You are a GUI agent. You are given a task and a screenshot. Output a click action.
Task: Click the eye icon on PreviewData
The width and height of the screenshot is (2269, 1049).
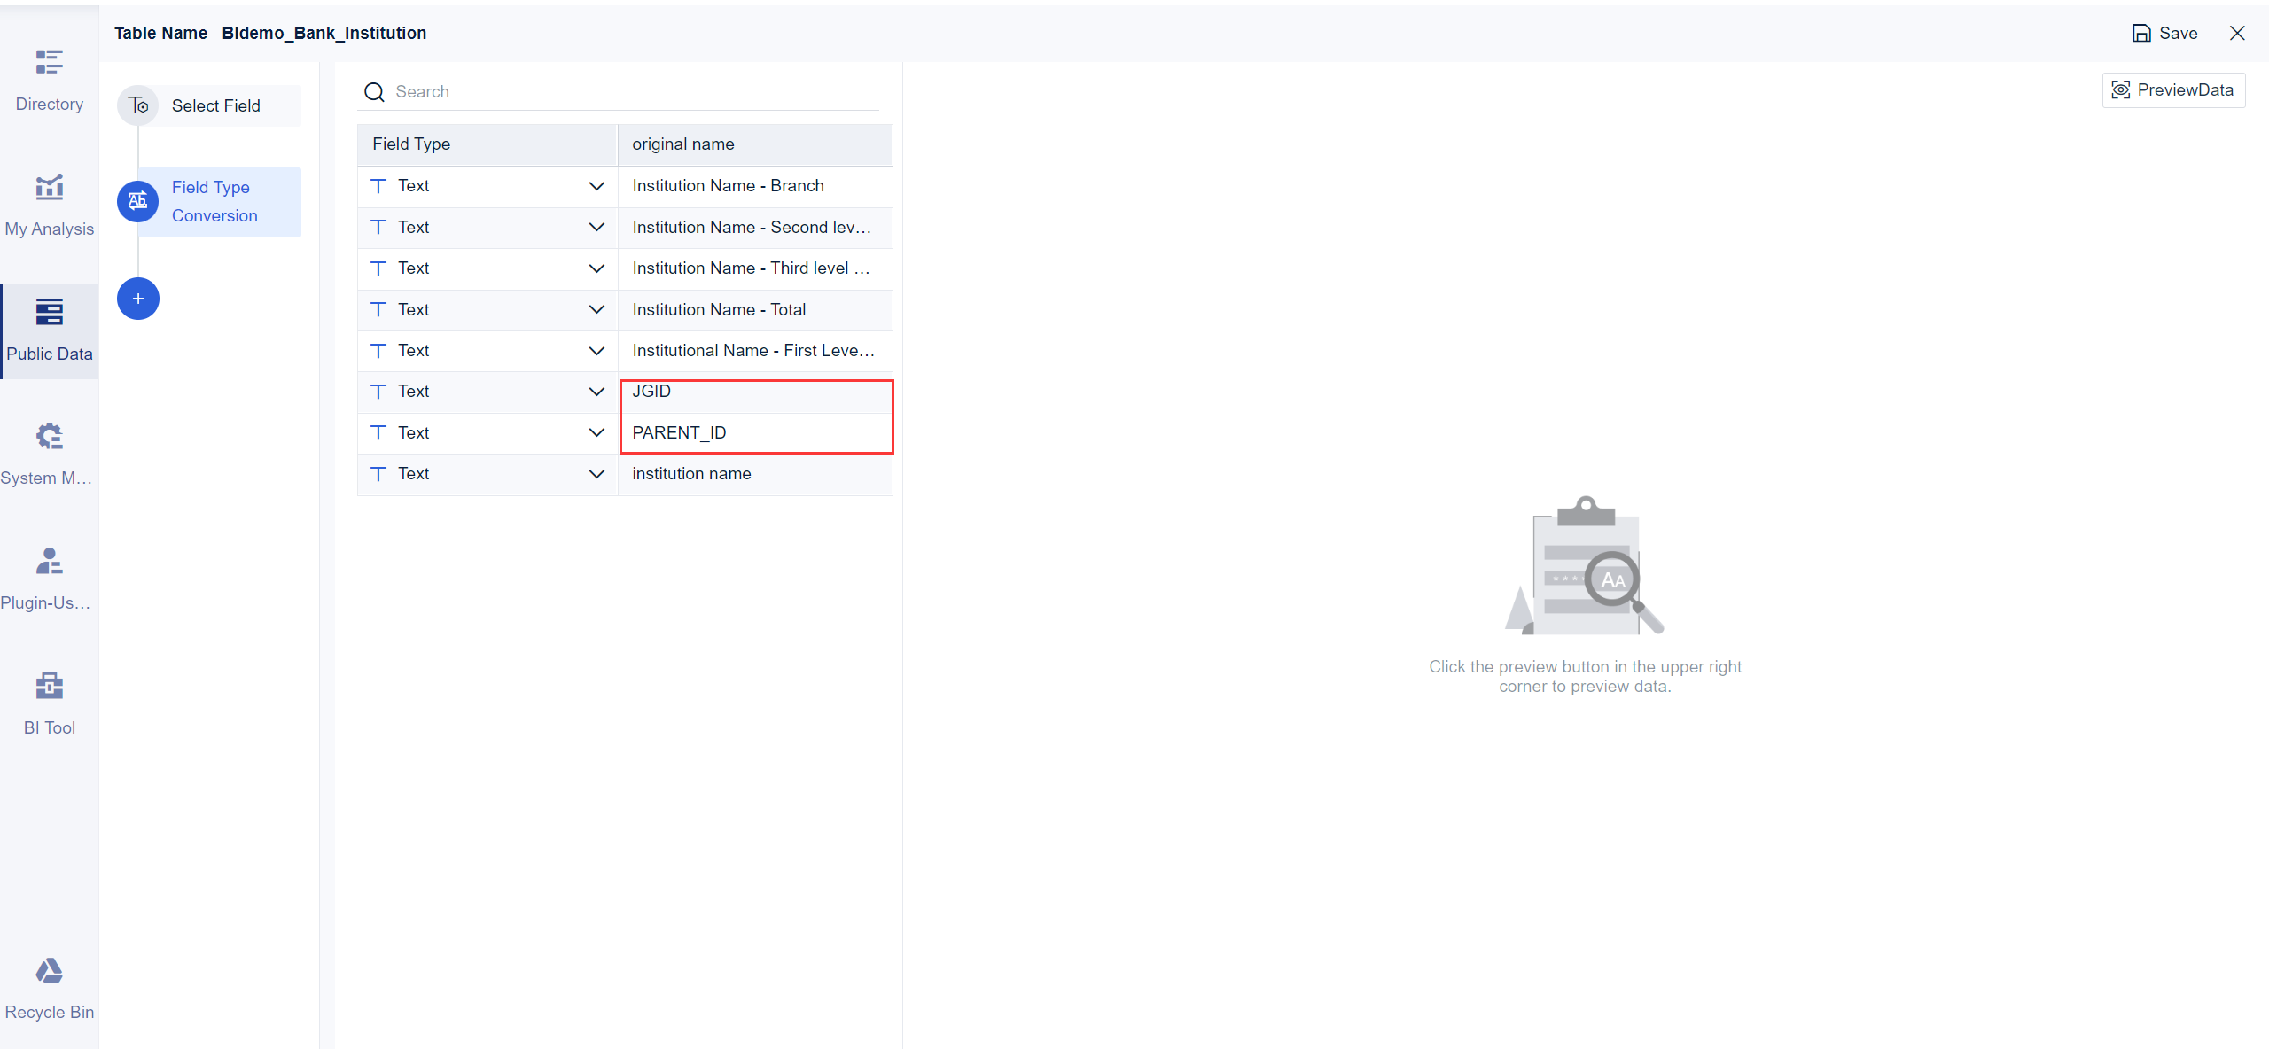coord(2121,89)
